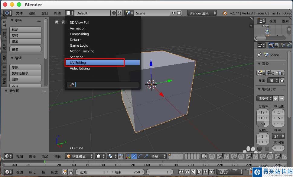The image size is (293, 177).
Task: Toggle the properties pin icon
Action: pos(259,55)
